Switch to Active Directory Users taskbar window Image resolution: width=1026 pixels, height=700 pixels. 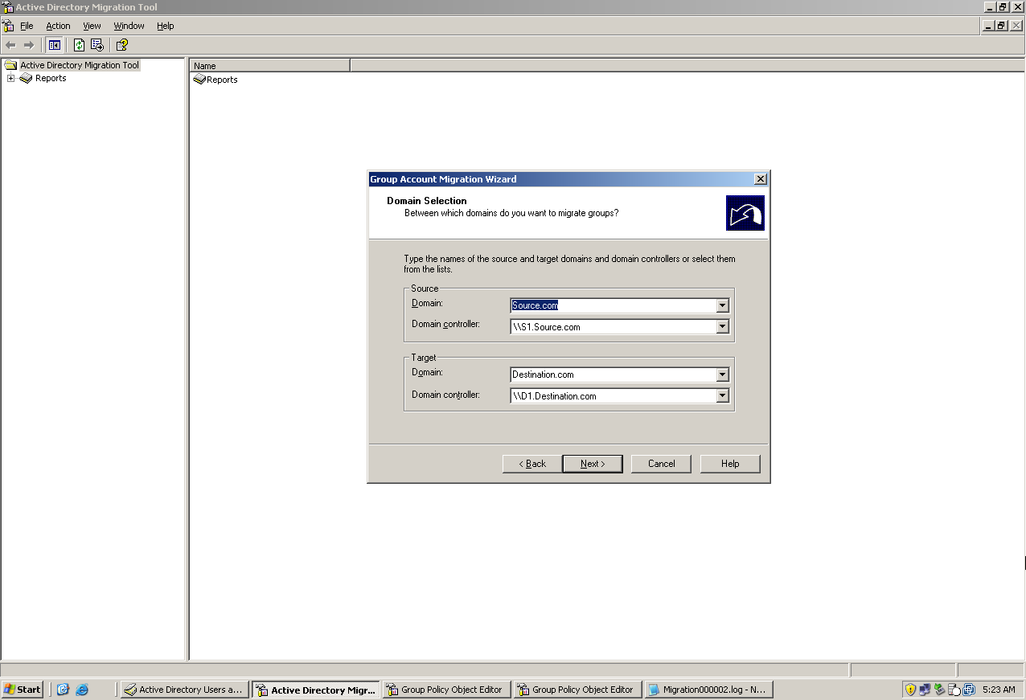184,690
